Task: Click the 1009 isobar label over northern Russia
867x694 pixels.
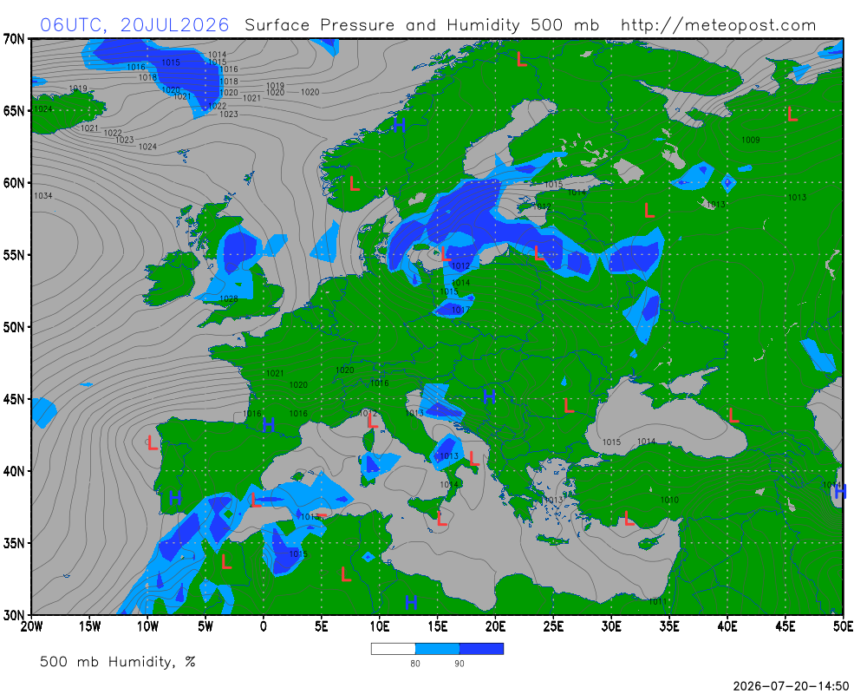Action: pos(751,140)
